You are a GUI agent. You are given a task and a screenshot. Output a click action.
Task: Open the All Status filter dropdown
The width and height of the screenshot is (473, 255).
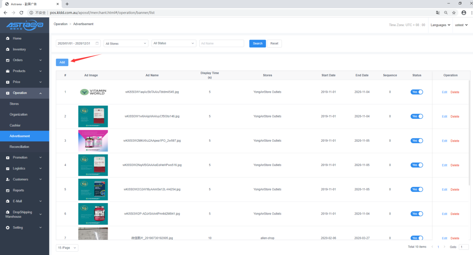point(174,43)
